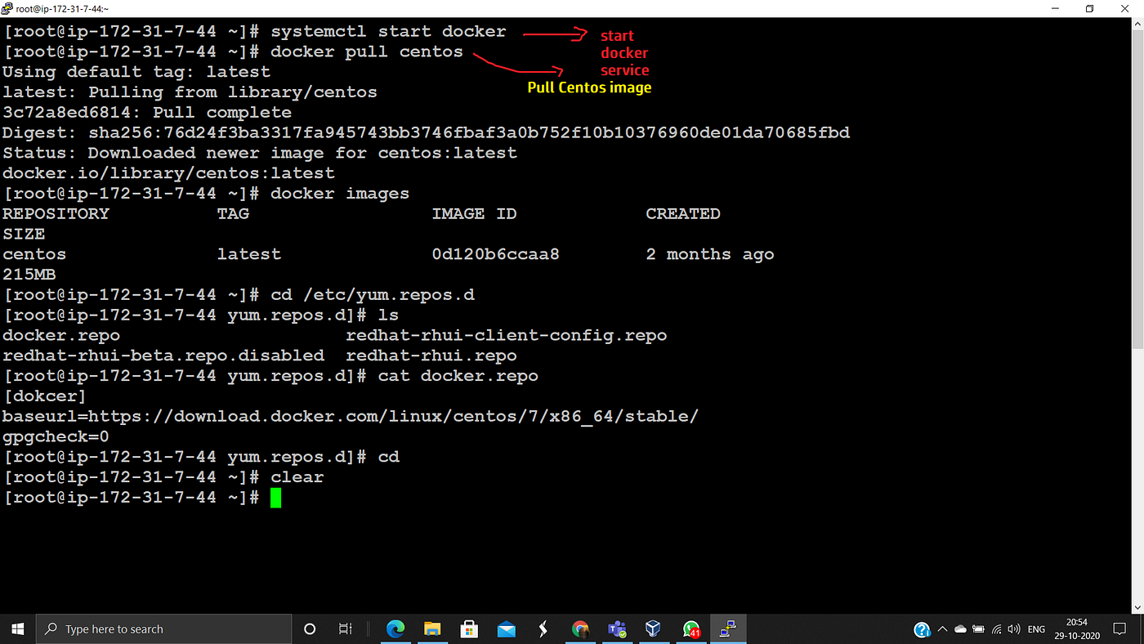Click the 'Type here to search' field
This screenshot has width=1144, height=644.
pyautogui.click(x=163, y=628)
